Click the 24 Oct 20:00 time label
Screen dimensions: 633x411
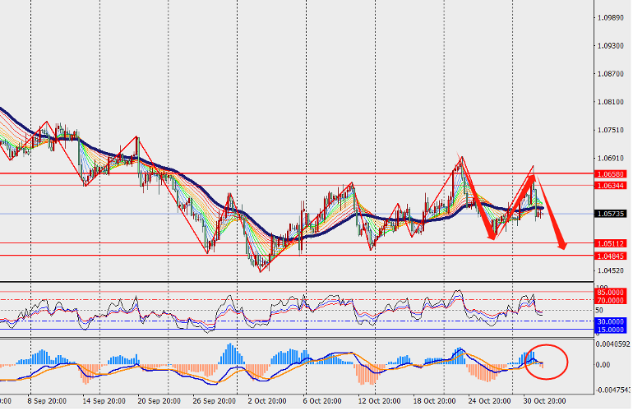pos(489,401)
